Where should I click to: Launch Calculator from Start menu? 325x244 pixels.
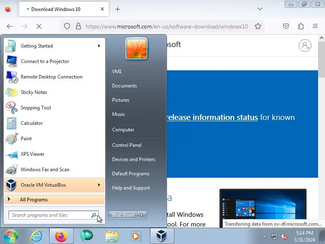point(54,123)
